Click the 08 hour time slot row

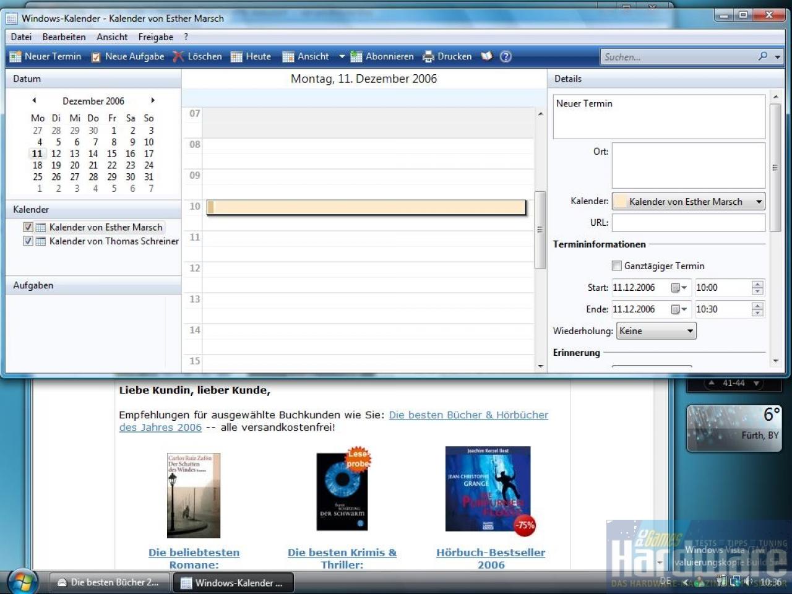click(368, 153)
